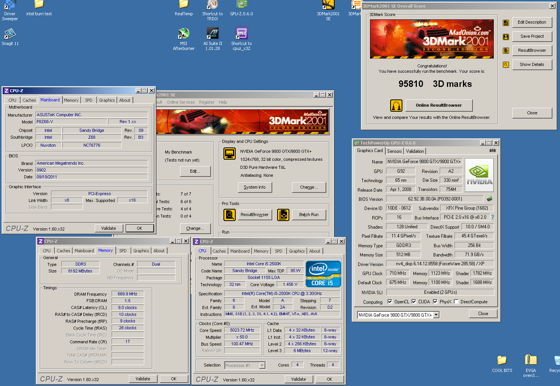Open the About tab in the CPU tab CPU-Z window

coord(314,251)
